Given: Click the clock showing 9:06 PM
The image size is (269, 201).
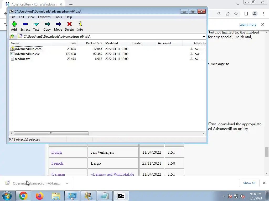Looking at the screenshot, I should [256, 194].
